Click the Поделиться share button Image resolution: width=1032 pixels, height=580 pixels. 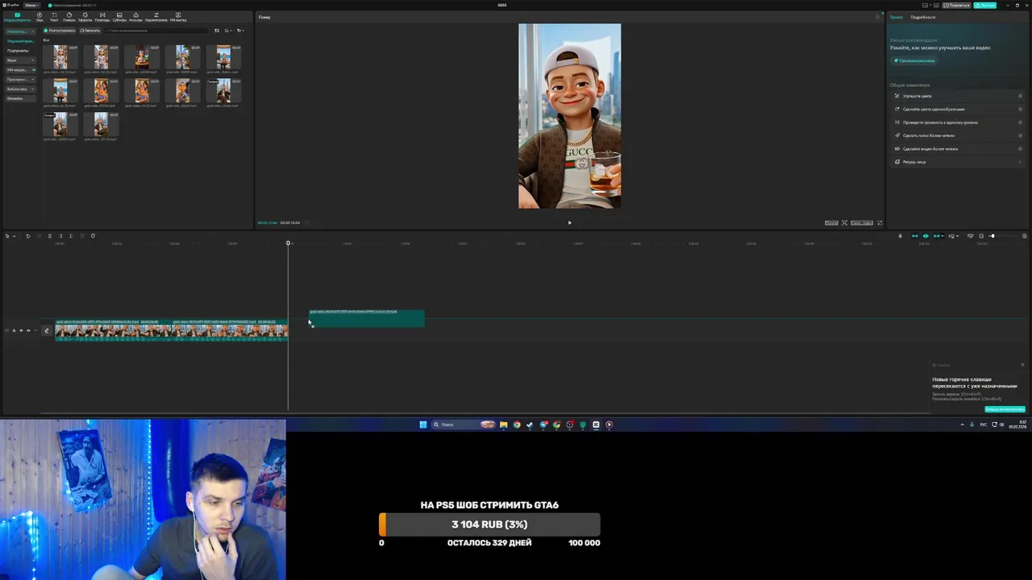point(956,5)
